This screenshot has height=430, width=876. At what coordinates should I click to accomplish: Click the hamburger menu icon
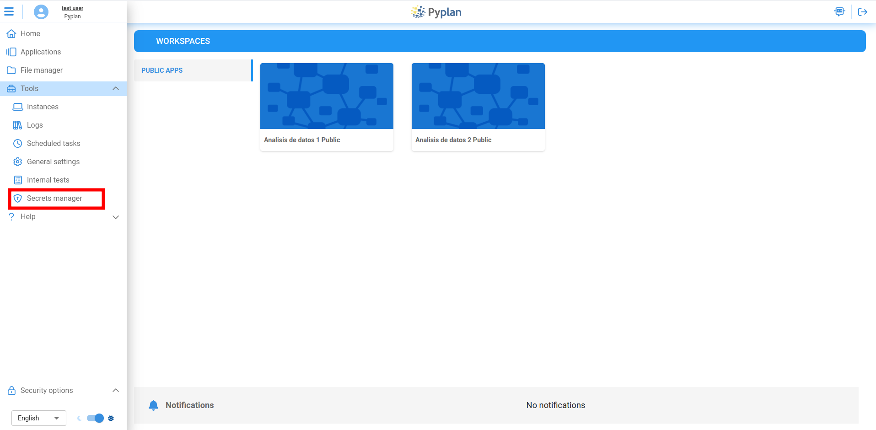[9, 12]
